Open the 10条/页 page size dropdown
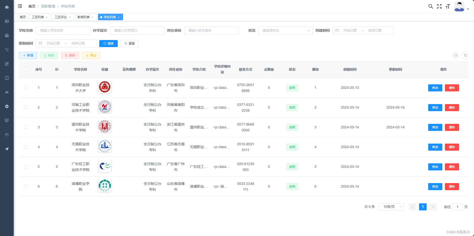The height and width of the screenshot is (236, 474). coord(391,207)
